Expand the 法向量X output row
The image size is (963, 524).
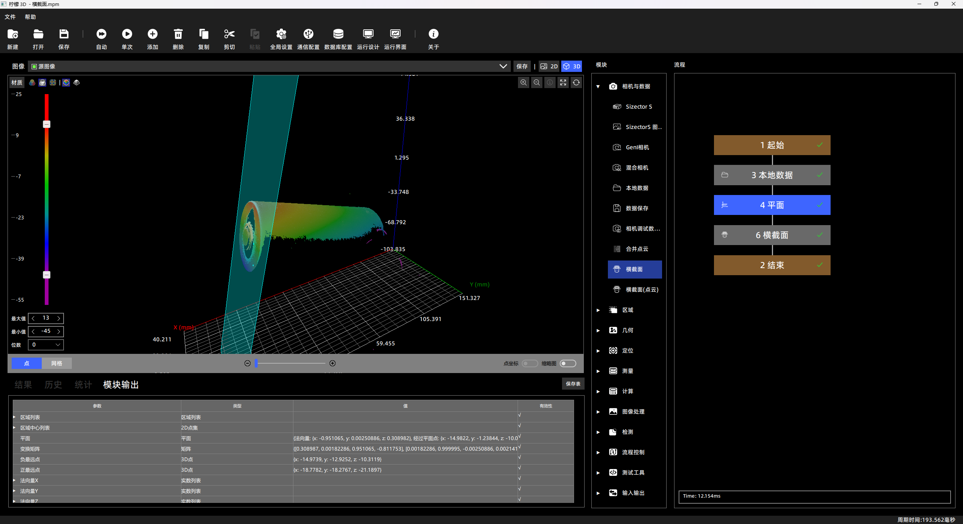coord(14,480)
